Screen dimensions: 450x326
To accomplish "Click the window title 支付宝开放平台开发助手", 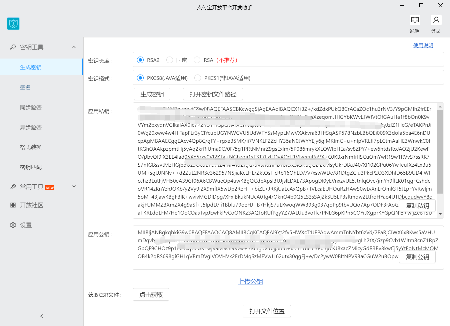I will coord(225,7).
